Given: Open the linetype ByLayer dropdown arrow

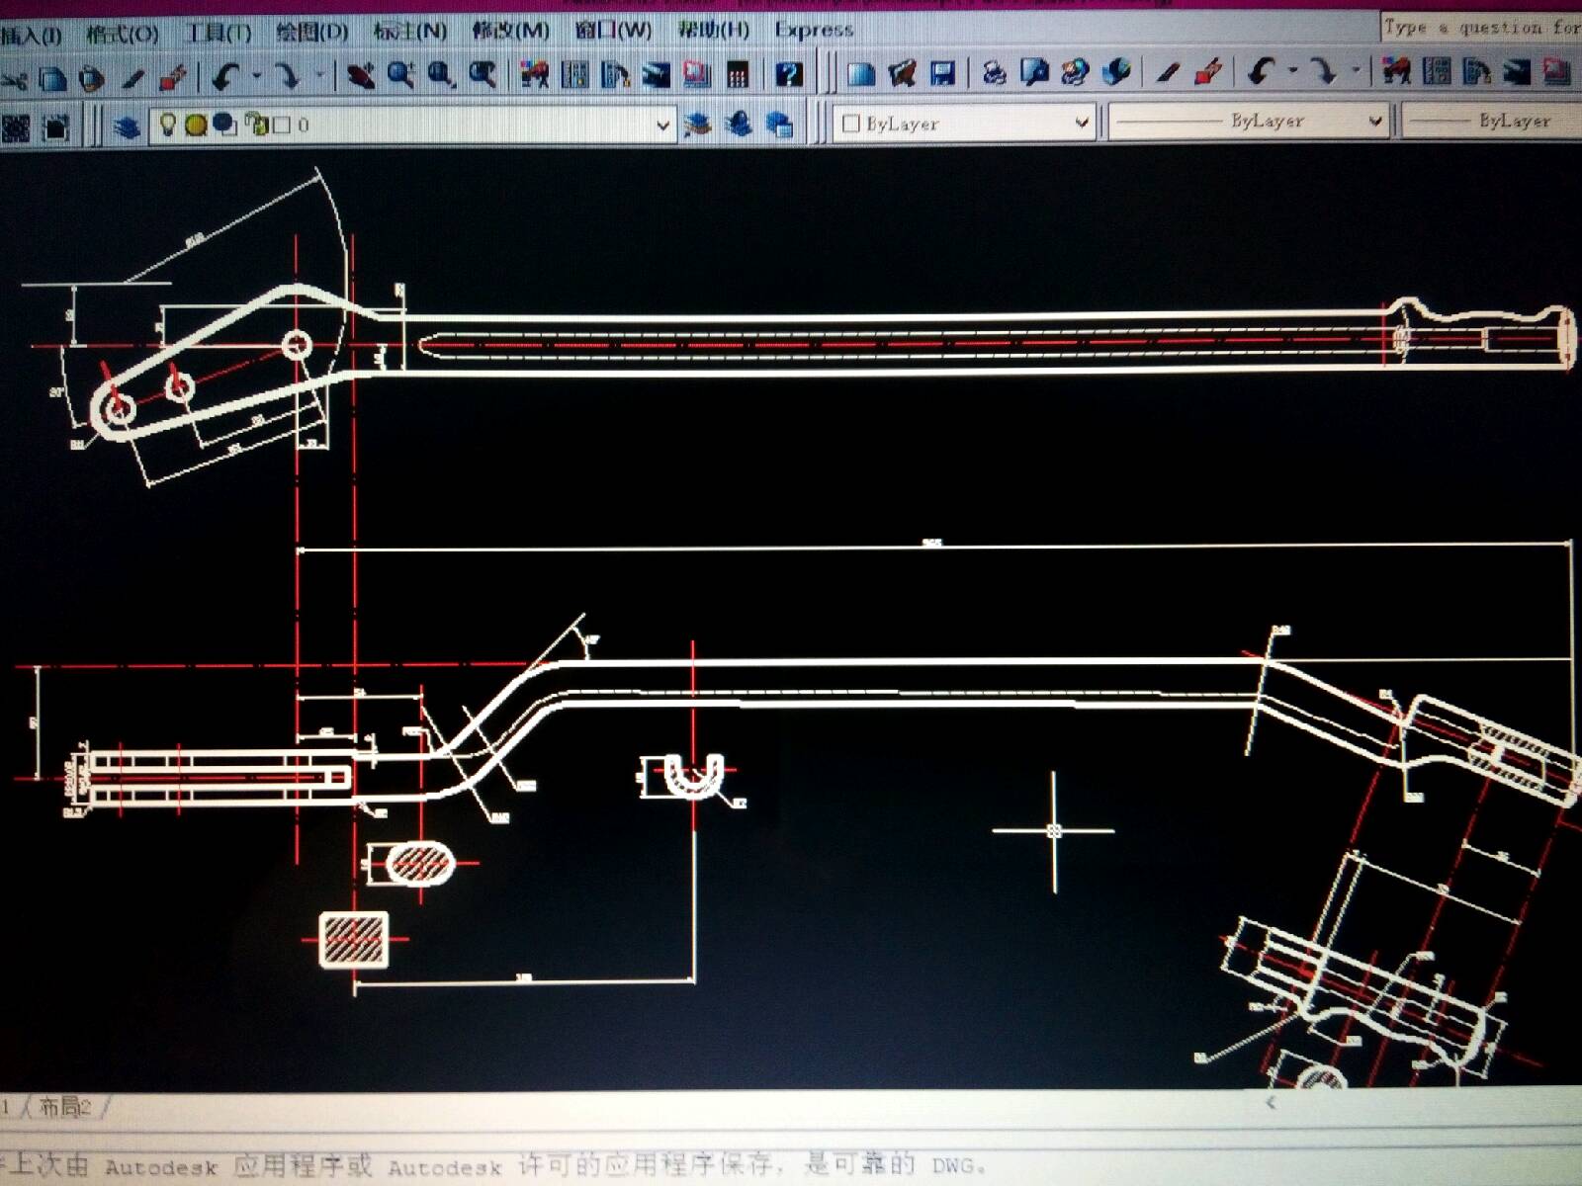Looking at the screenshot, I should (x=1375, y=122).
